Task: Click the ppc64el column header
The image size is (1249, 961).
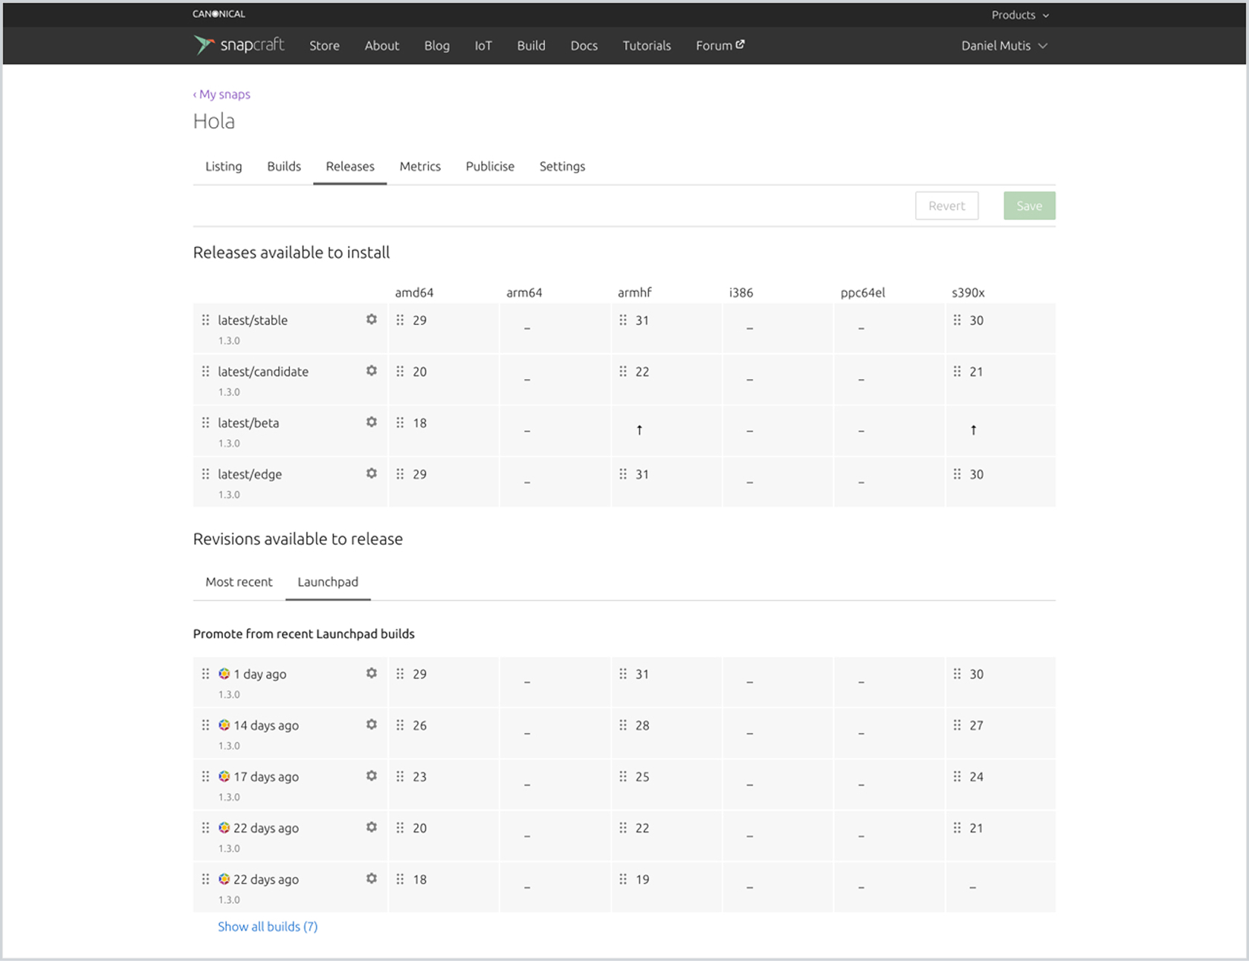Action: [x=862, y=292]
